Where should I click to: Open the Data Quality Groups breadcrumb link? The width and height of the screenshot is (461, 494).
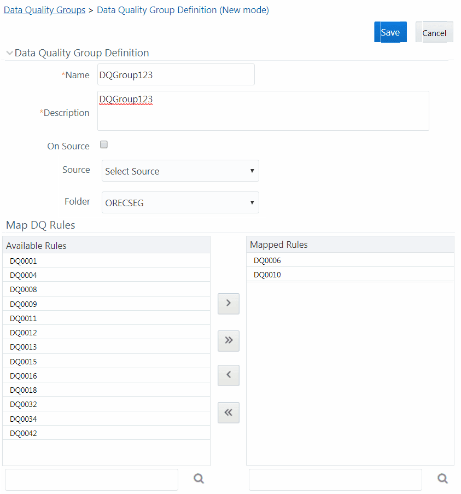tap(44, 10)
